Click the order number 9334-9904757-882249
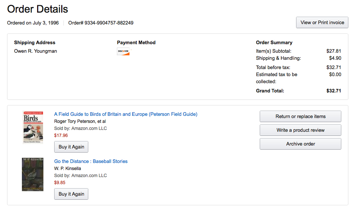361x209 pixels. click(x=109, y=23)
